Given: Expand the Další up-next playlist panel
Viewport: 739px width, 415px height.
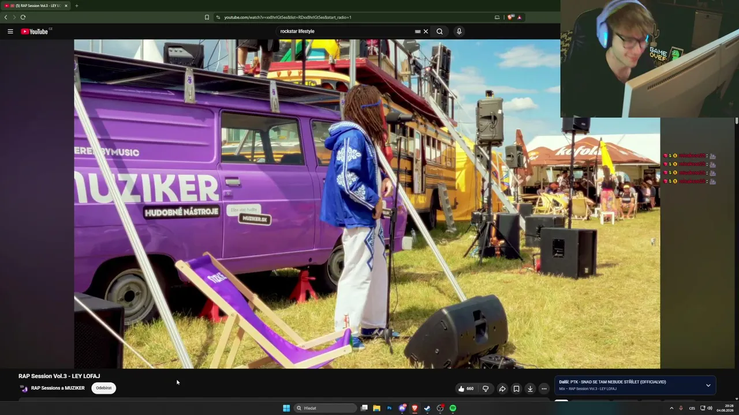Looking at the screenshot, I should [708, 385].
